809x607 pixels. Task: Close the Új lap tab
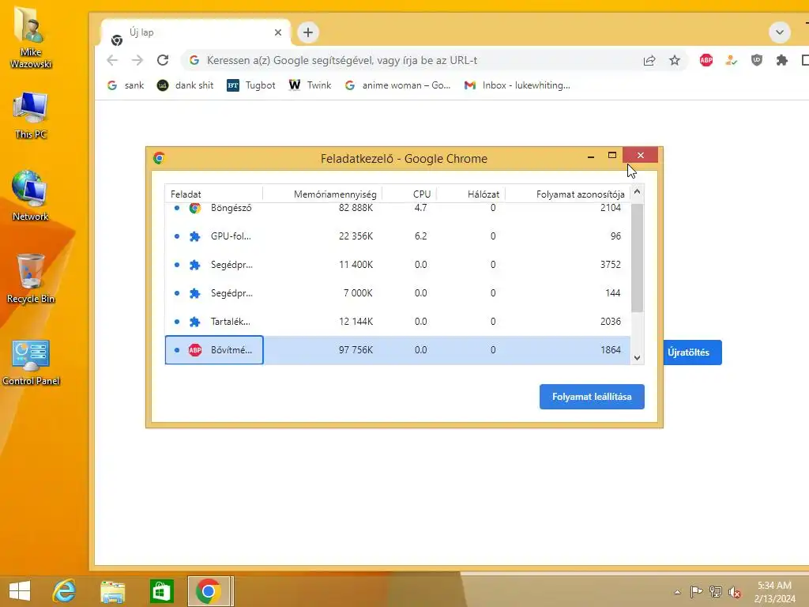278,32
